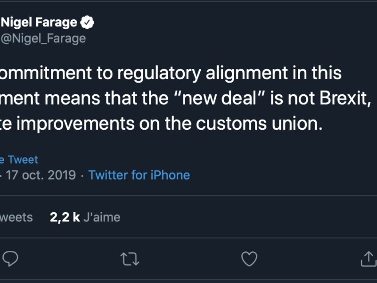
Task: Like the tweet with the heart icon
Action: [249, 258]
